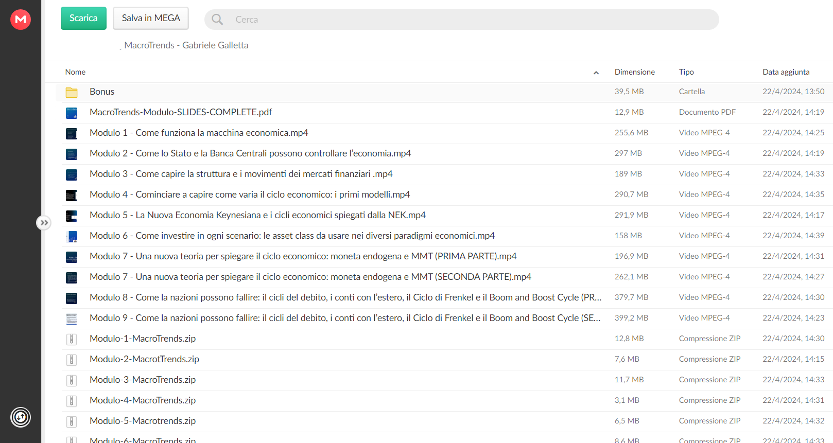Select Modulo-2-MacrotTrends.zip file name

tap(144, 359)
